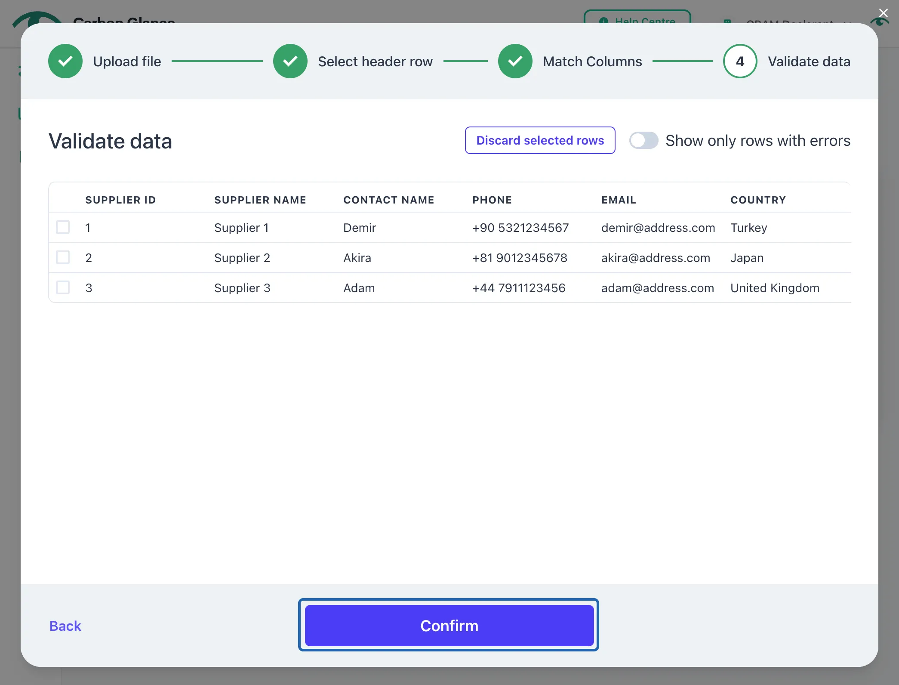Click the Select header row step checkmark
Screen dimensions: 899x685
pyautogui.click(x=290, y=61)
